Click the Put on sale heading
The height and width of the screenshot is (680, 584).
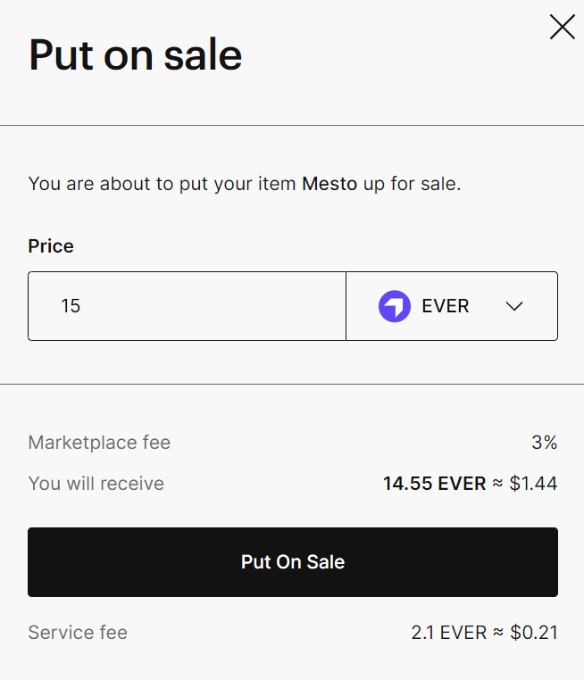(136, 55)
